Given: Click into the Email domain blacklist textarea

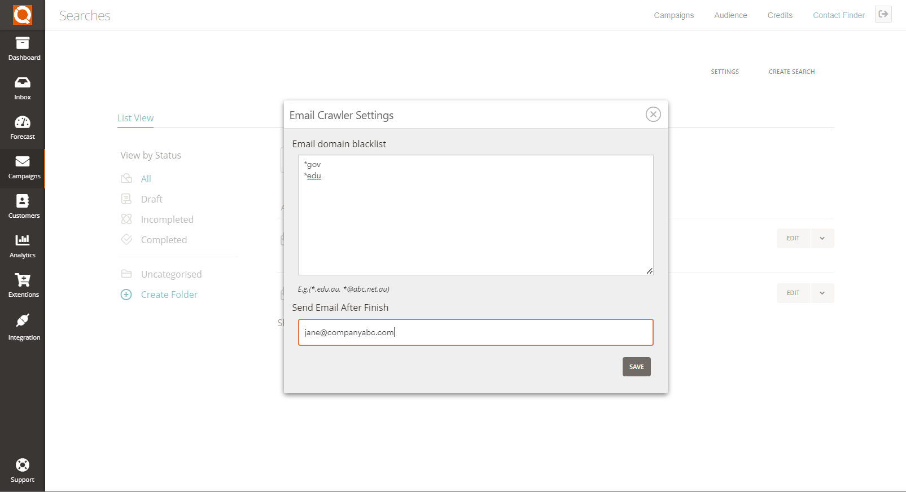Looking at the screenshot, I should tap(476, 215).
